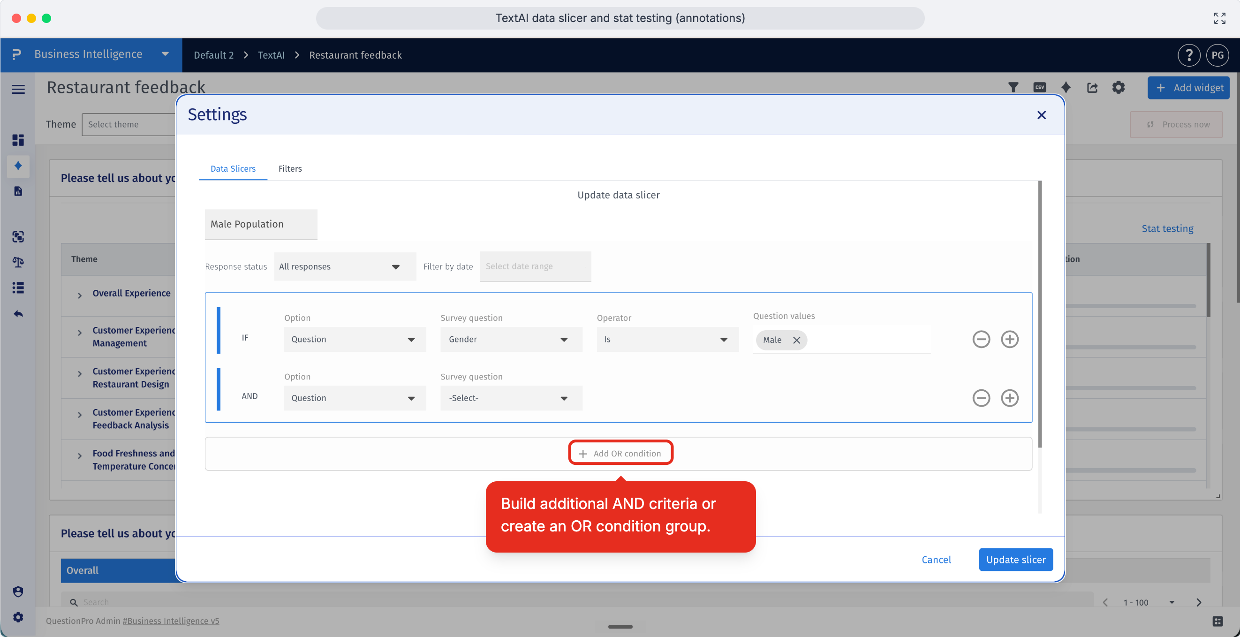This screenshot has height=637, width=1240.
Task: Click the share export icon
Action: click(x=1092, y=87)
